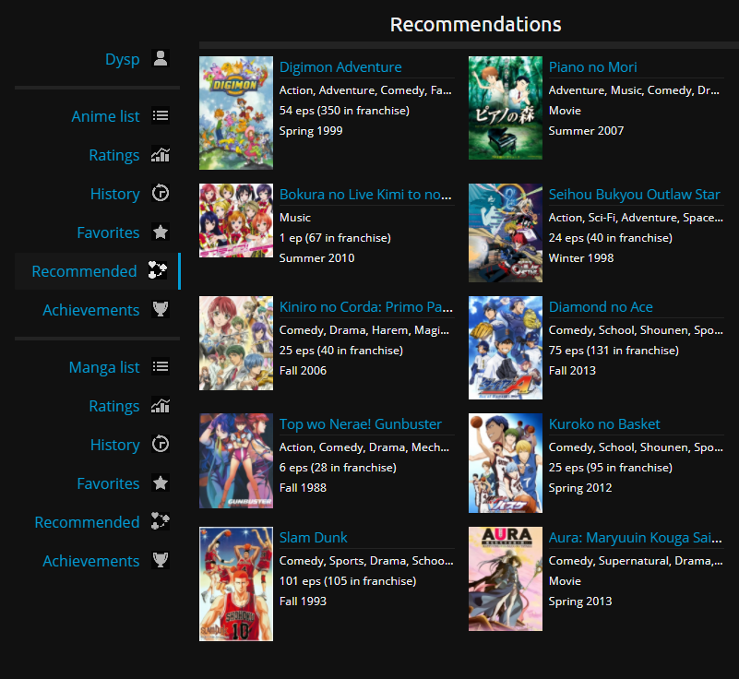Open anime Achievements text link
The image size is (739, 679).
pyautogui.click(x=91, y=310)
